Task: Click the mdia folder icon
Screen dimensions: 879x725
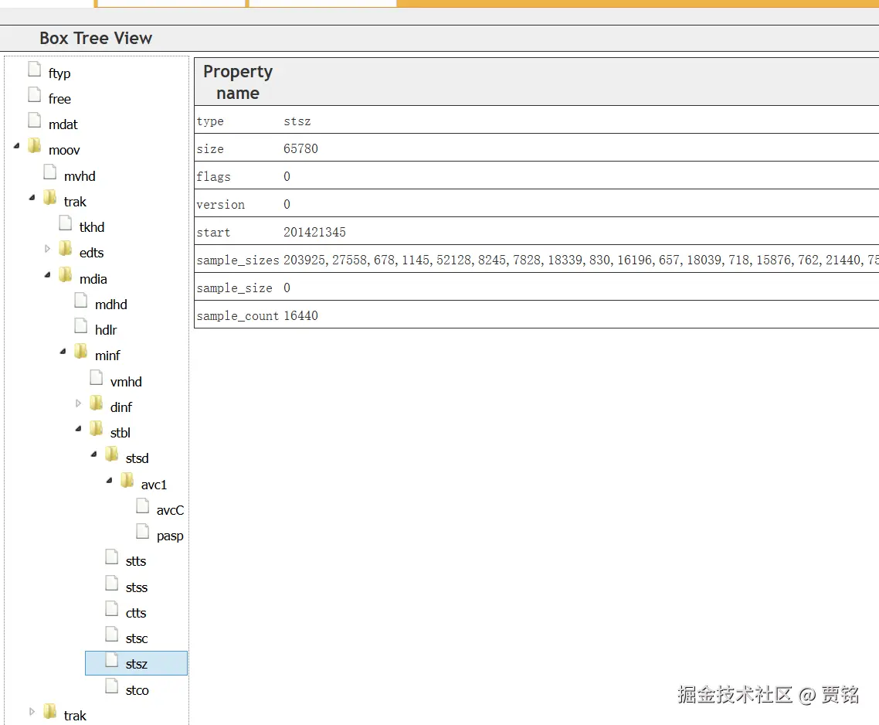Action: coord(66,275)
